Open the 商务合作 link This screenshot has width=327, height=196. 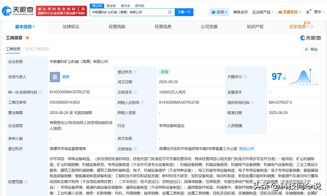(240, 12)
